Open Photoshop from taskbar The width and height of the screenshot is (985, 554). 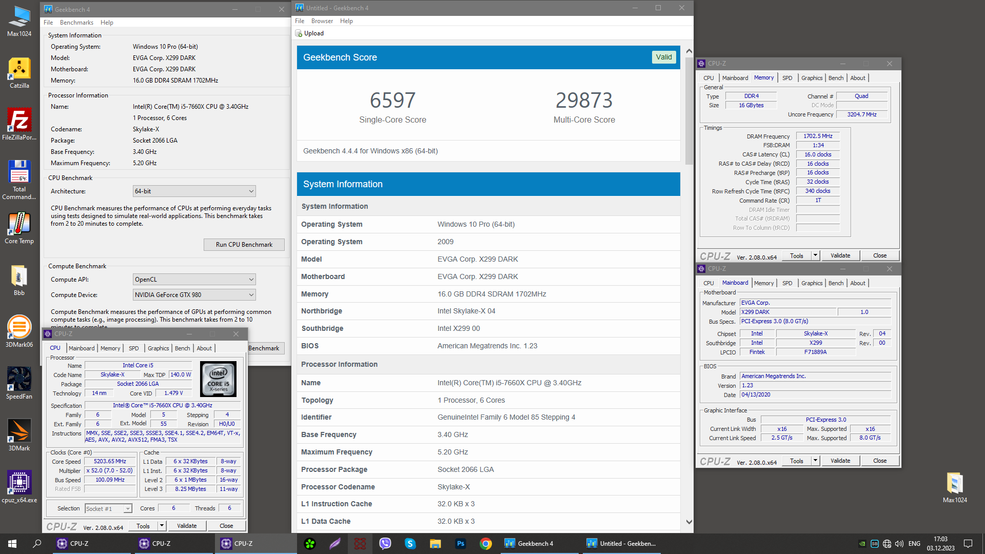coord(460,544)
